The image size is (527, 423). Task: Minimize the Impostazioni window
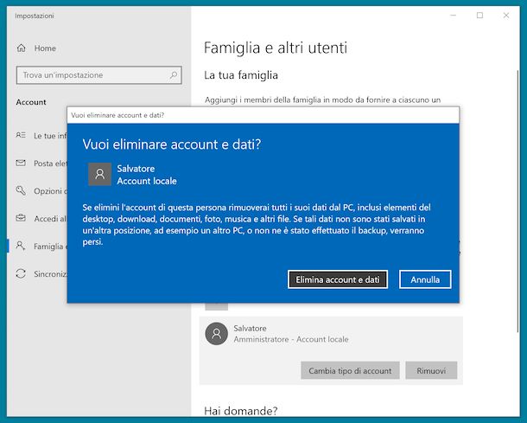(x=453, y=16)
